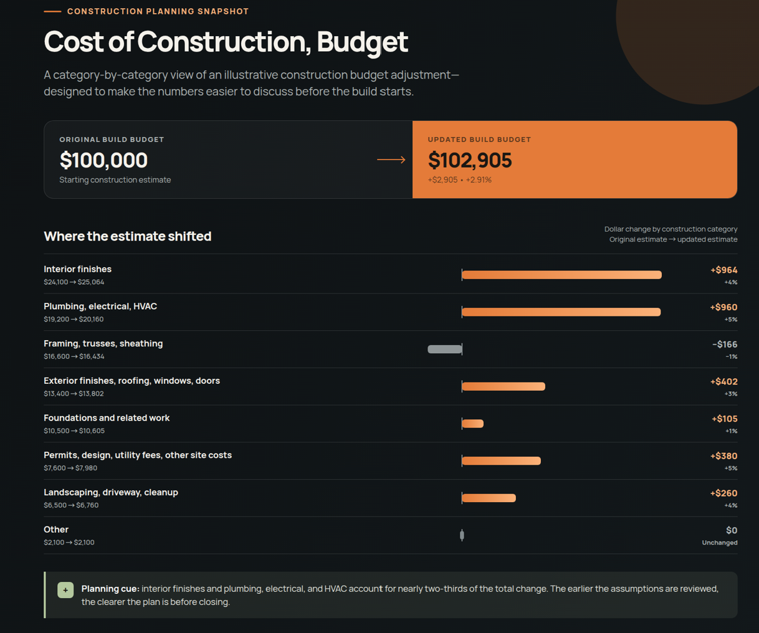Click the Plumbing, electrical, HVAC change bar
This screenshot has height=633, width=759.
tap(561, 312)
